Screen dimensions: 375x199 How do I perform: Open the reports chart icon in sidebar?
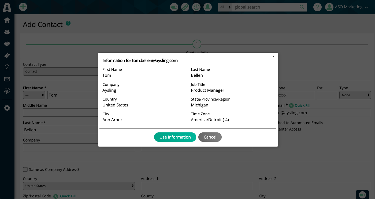pos(7,91)
